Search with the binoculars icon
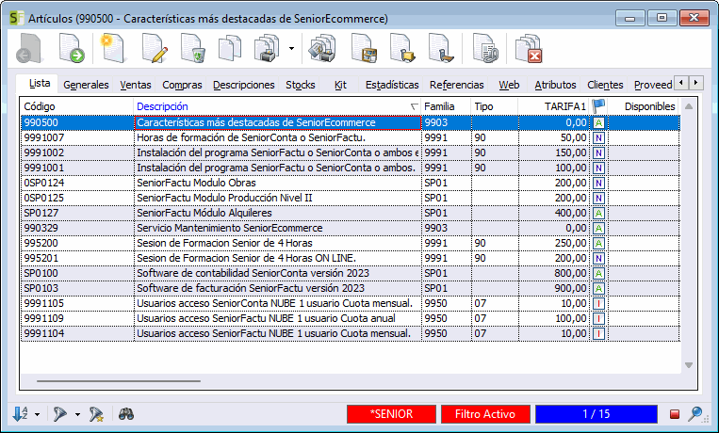 tap(126, 414)
